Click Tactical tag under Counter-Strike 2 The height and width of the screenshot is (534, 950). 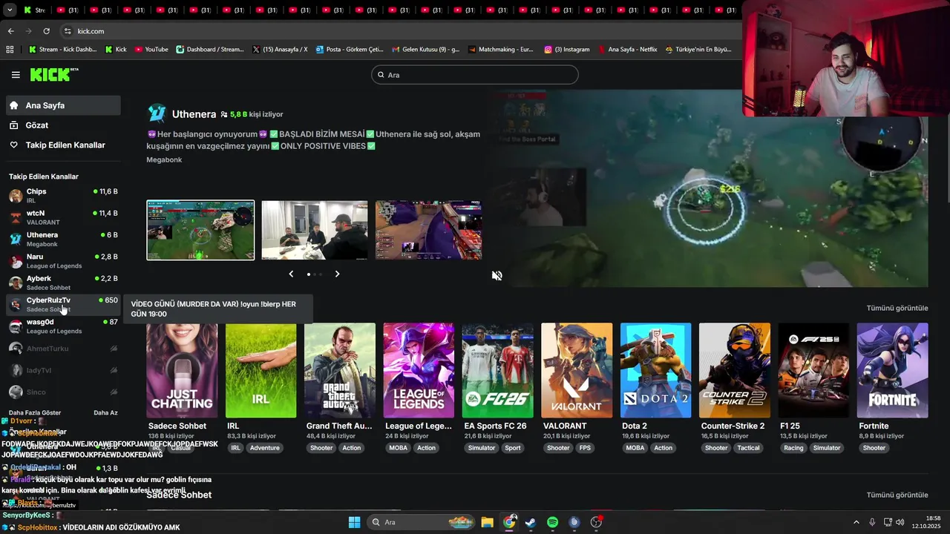[x=748, y=448]
